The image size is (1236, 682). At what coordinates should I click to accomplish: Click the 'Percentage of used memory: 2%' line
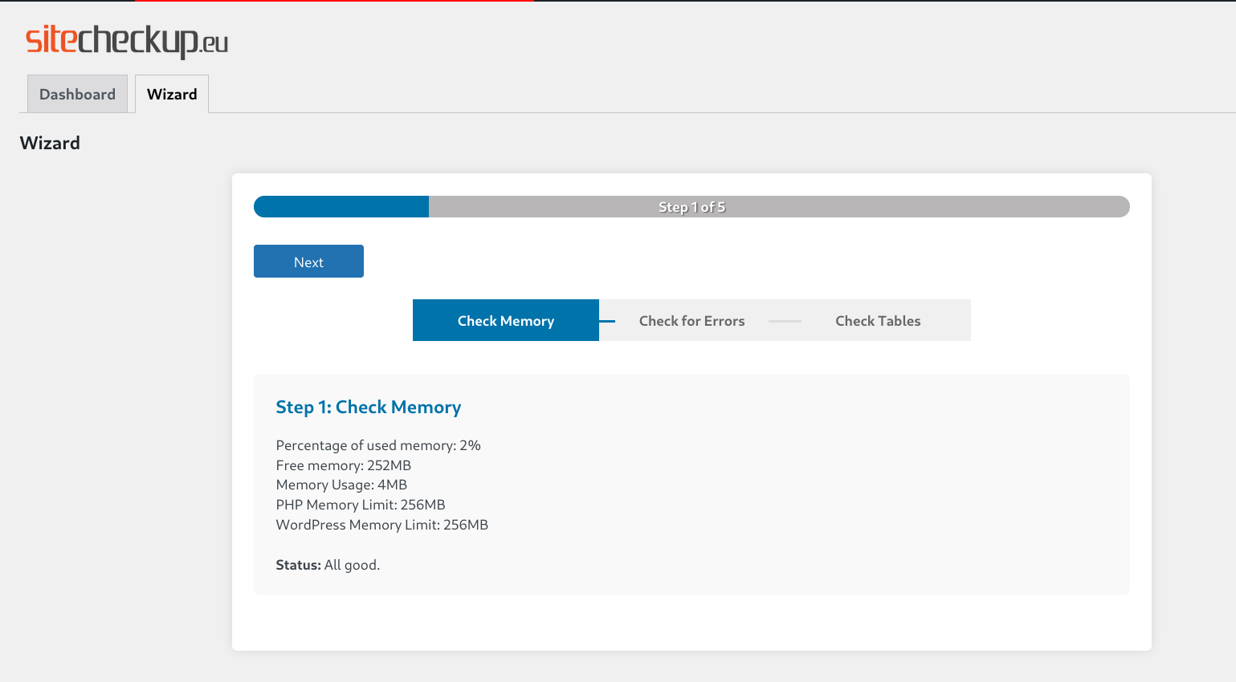coord(377,445)
